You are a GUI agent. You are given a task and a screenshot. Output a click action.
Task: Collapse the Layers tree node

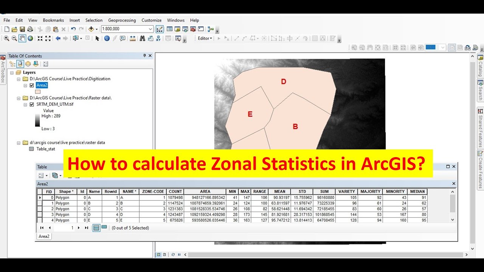(12, 73)
